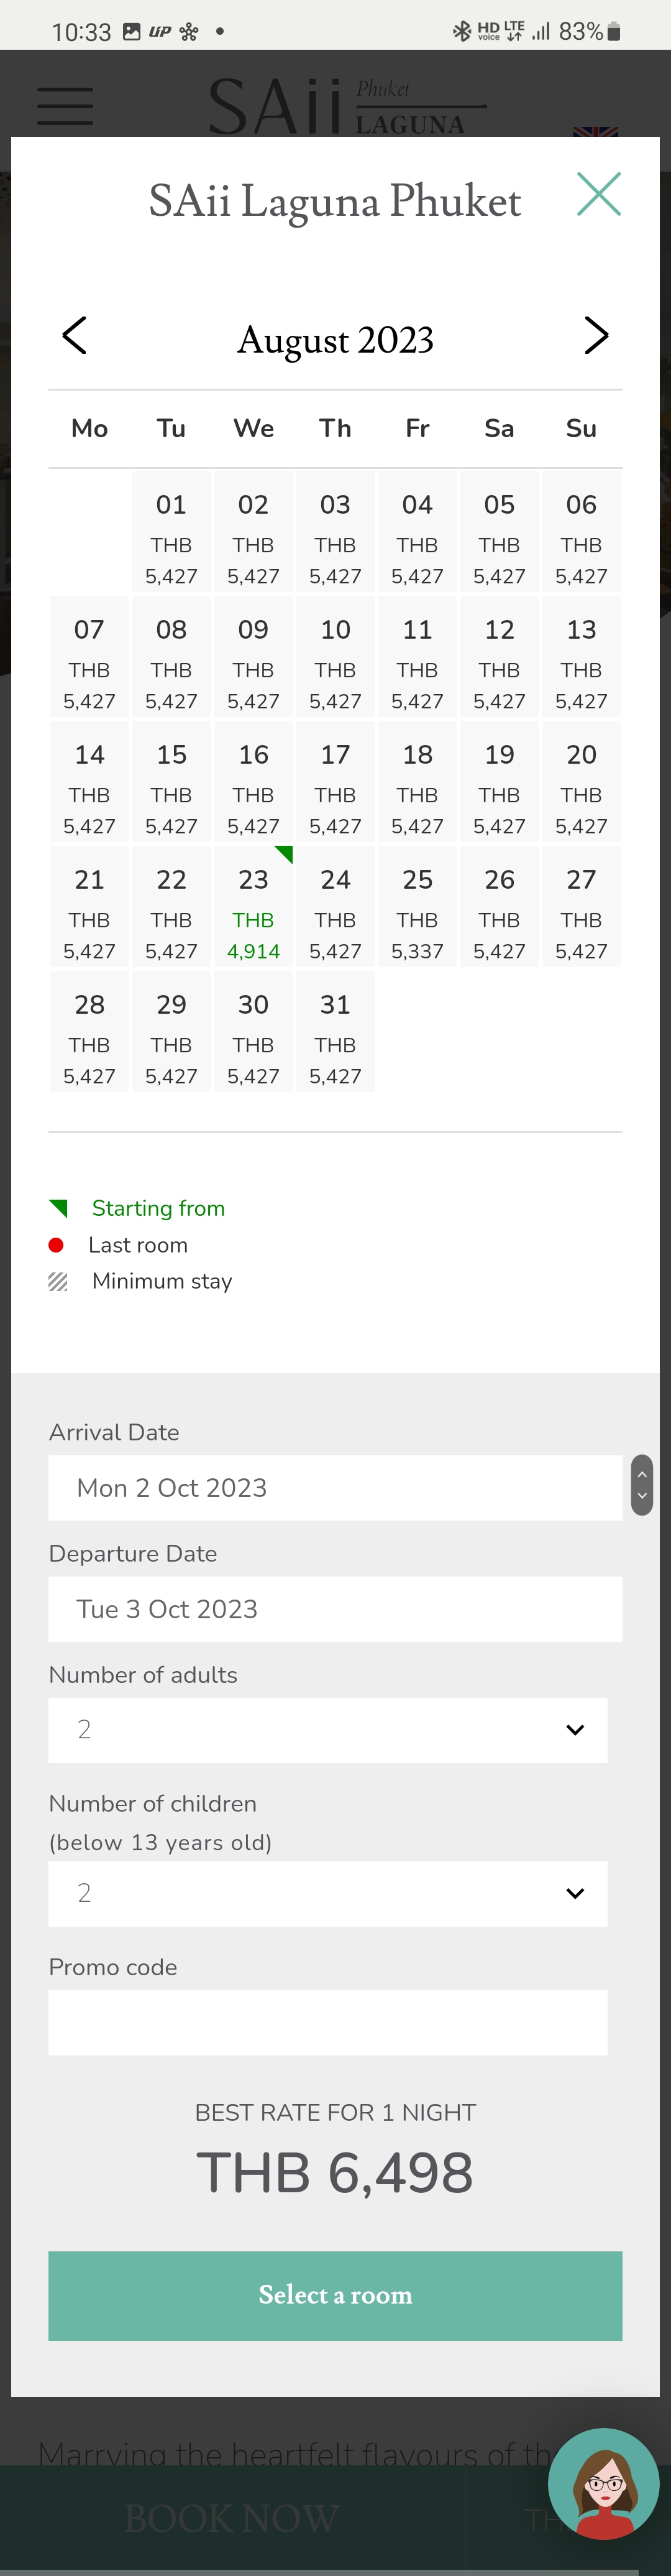Choose August 01 on the calendar
The height and width of the screenshot is (2576, 671).
[171, 532]
